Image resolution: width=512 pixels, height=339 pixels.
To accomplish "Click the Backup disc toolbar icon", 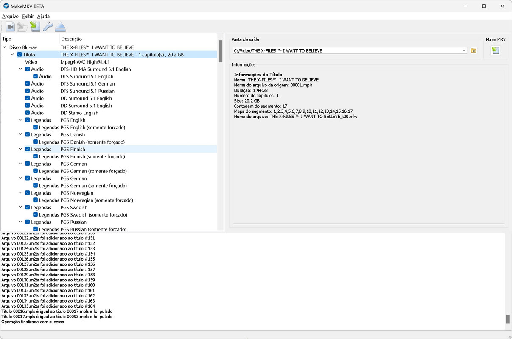I will pyautogui.click(x=35, y=27).
